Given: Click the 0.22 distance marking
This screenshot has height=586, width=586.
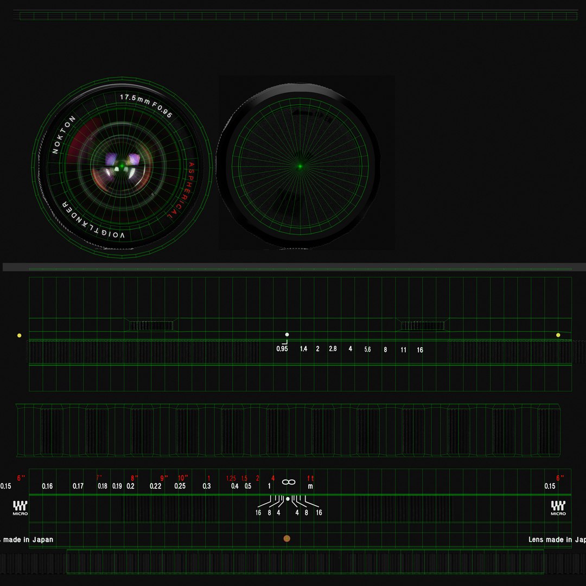Looking at the screenshot, I should coord(156,486).
